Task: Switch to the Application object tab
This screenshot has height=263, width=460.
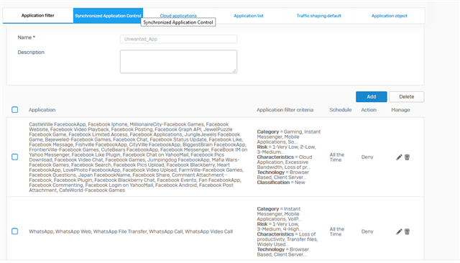Action: pyautogui.click(x=390, y=16)
